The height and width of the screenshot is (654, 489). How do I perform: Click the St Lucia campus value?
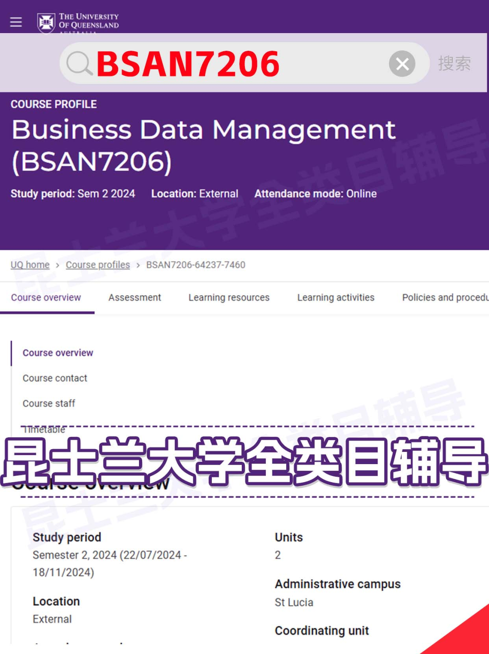(294, 602)
